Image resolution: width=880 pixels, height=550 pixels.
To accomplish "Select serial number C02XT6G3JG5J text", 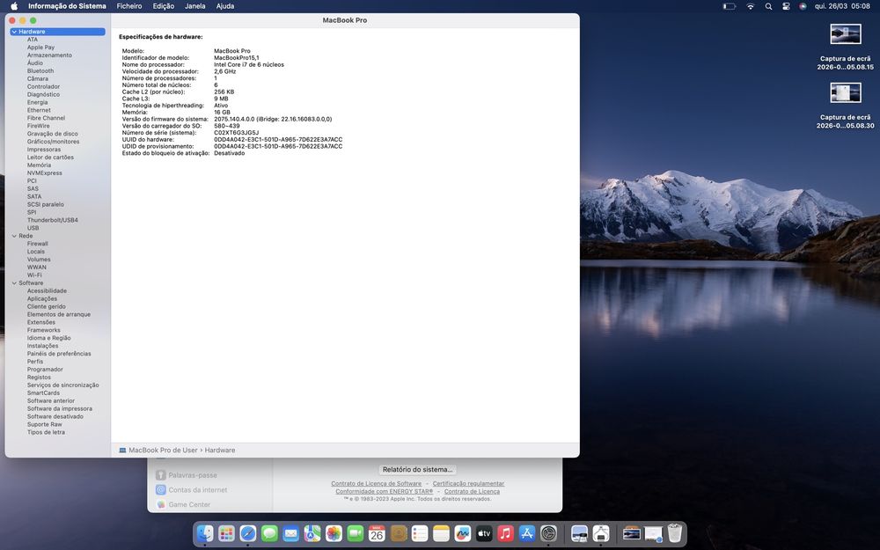I will click(x=236, y=133).
